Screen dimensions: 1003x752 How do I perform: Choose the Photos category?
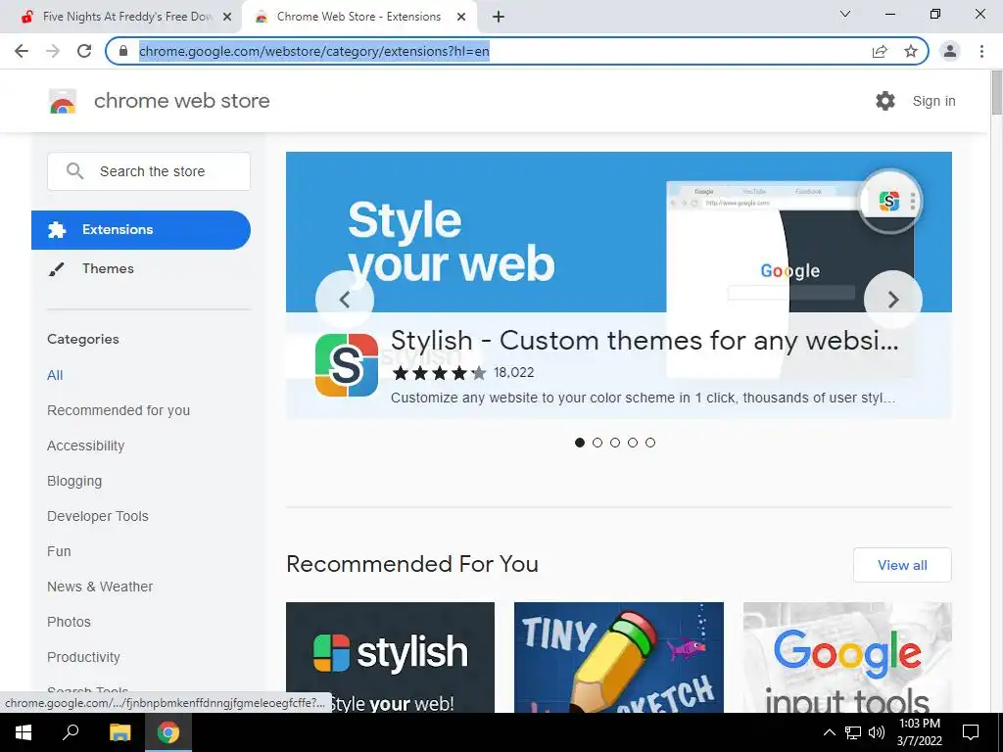70,622
